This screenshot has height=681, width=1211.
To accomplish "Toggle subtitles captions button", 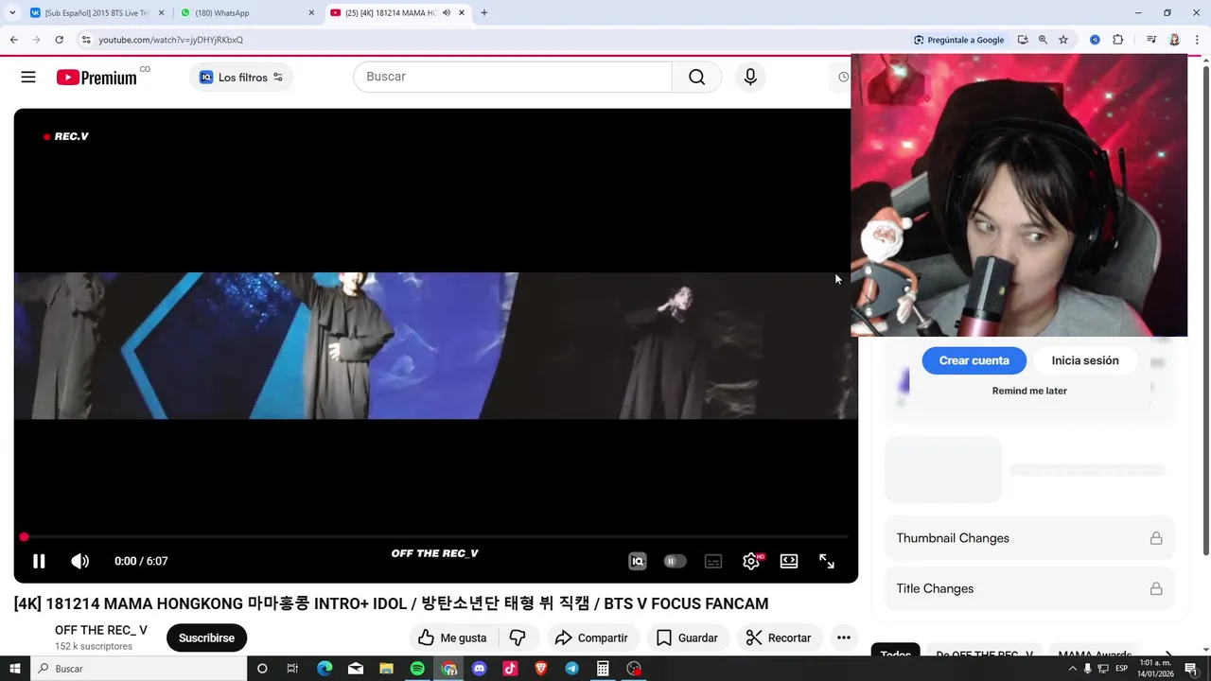I will click(x=713, y=561).
